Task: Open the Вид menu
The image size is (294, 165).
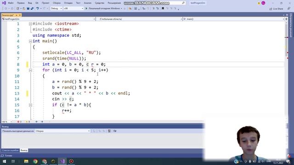Action: (x=30, y=3)
